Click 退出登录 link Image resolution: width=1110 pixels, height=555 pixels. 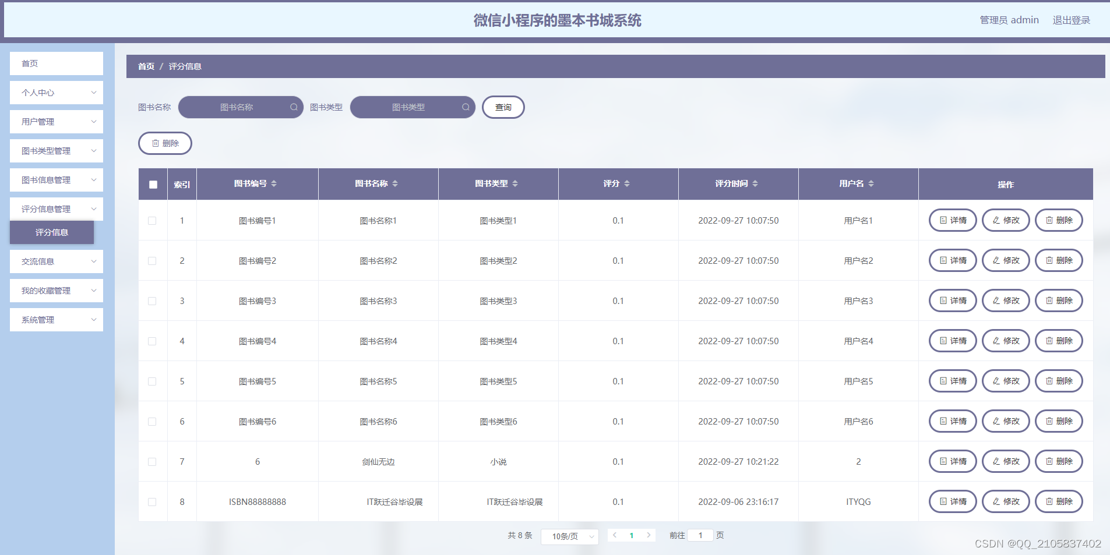[1071, 20]
